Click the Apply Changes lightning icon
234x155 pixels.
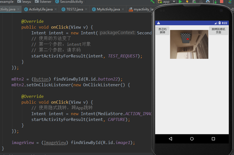tap(187, 2)
